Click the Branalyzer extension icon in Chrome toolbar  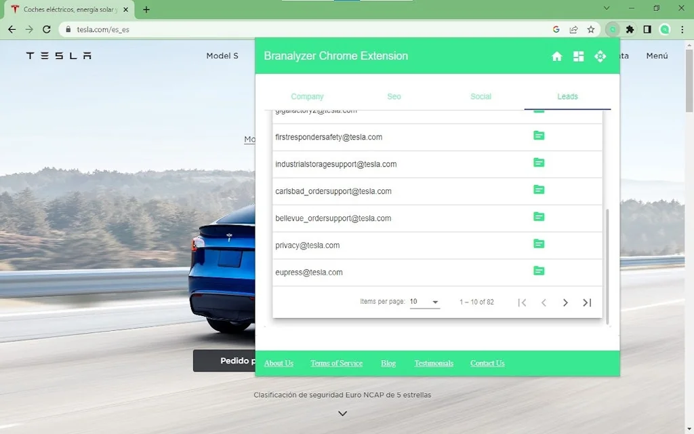(612, 29)
